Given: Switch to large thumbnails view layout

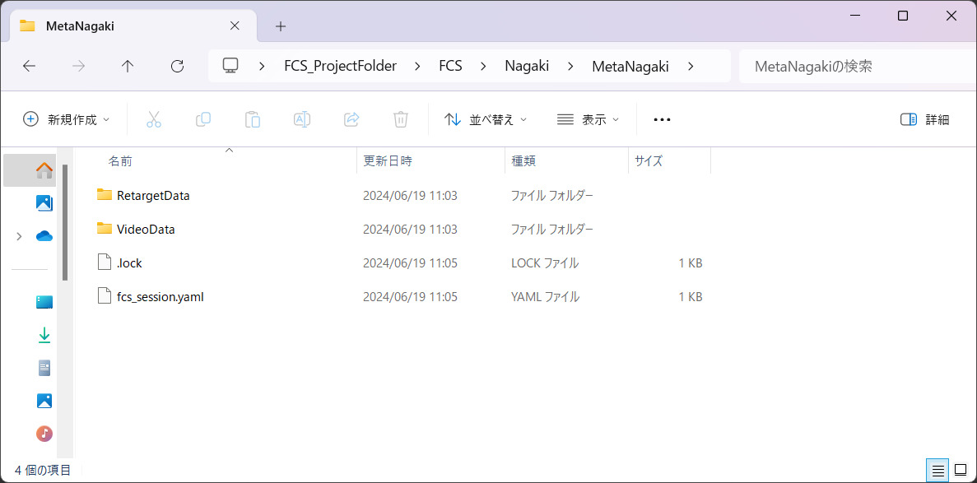Looking at the screenshot, I should tap(961, 471).
